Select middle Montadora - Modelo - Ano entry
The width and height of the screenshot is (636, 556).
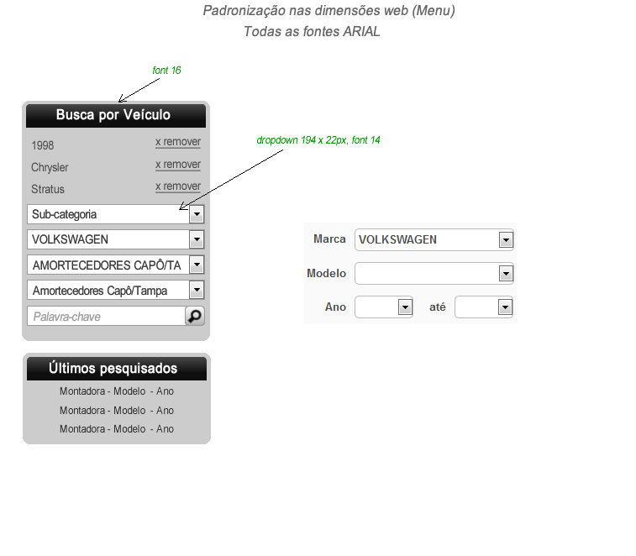(117, 411)
